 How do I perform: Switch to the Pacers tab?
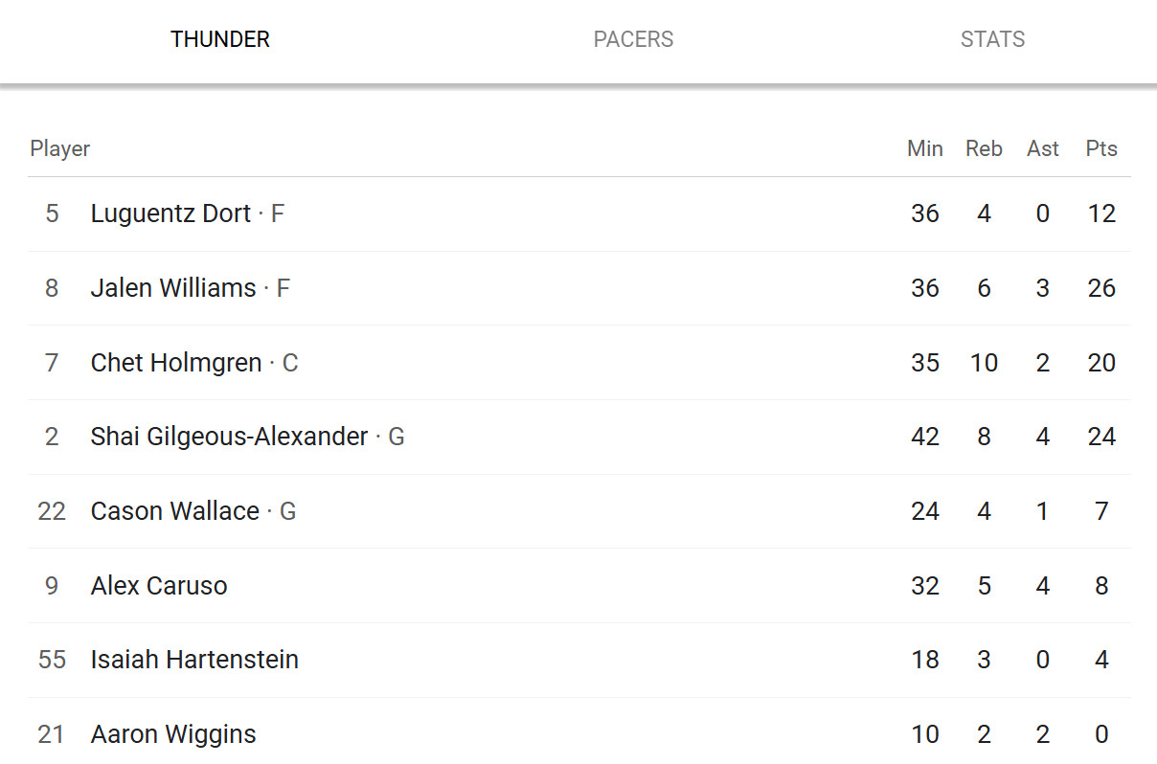pyautogui.click(x=633, y=39)
